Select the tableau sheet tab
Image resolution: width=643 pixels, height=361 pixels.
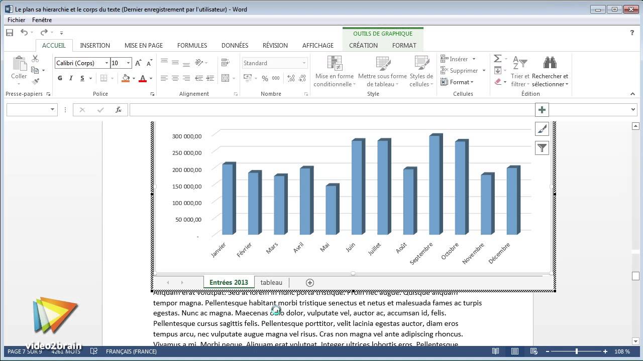(x=271, y=282)
